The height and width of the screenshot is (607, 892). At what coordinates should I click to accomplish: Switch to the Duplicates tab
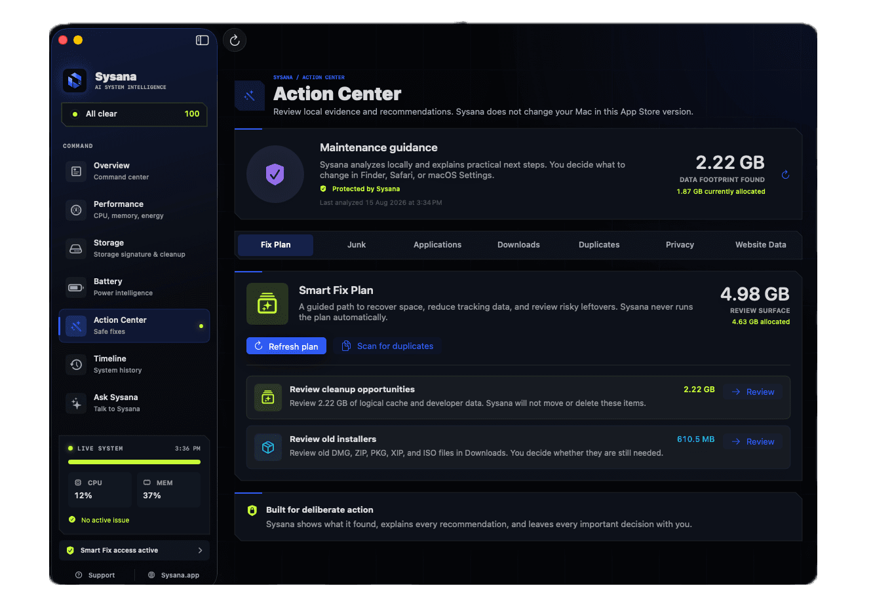599,245
